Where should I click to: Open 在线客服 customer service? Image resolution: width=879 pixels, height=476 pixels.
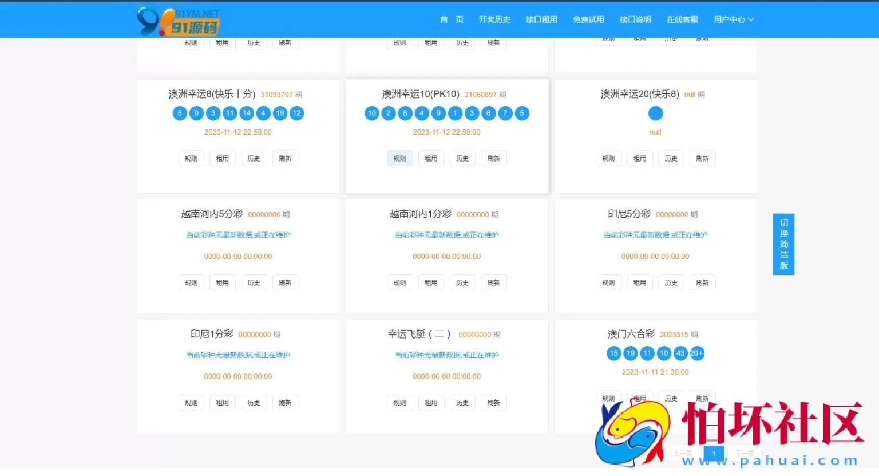pos(682,19)
